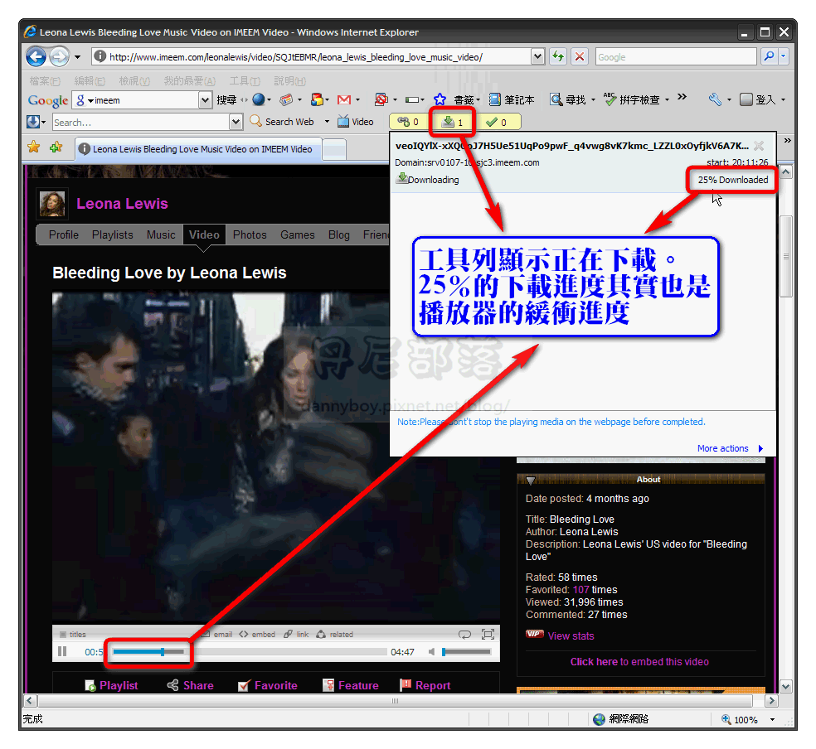Open the address bar history dropdown
The width and height of the screenshot is (816, 749).
click(537, 56)
